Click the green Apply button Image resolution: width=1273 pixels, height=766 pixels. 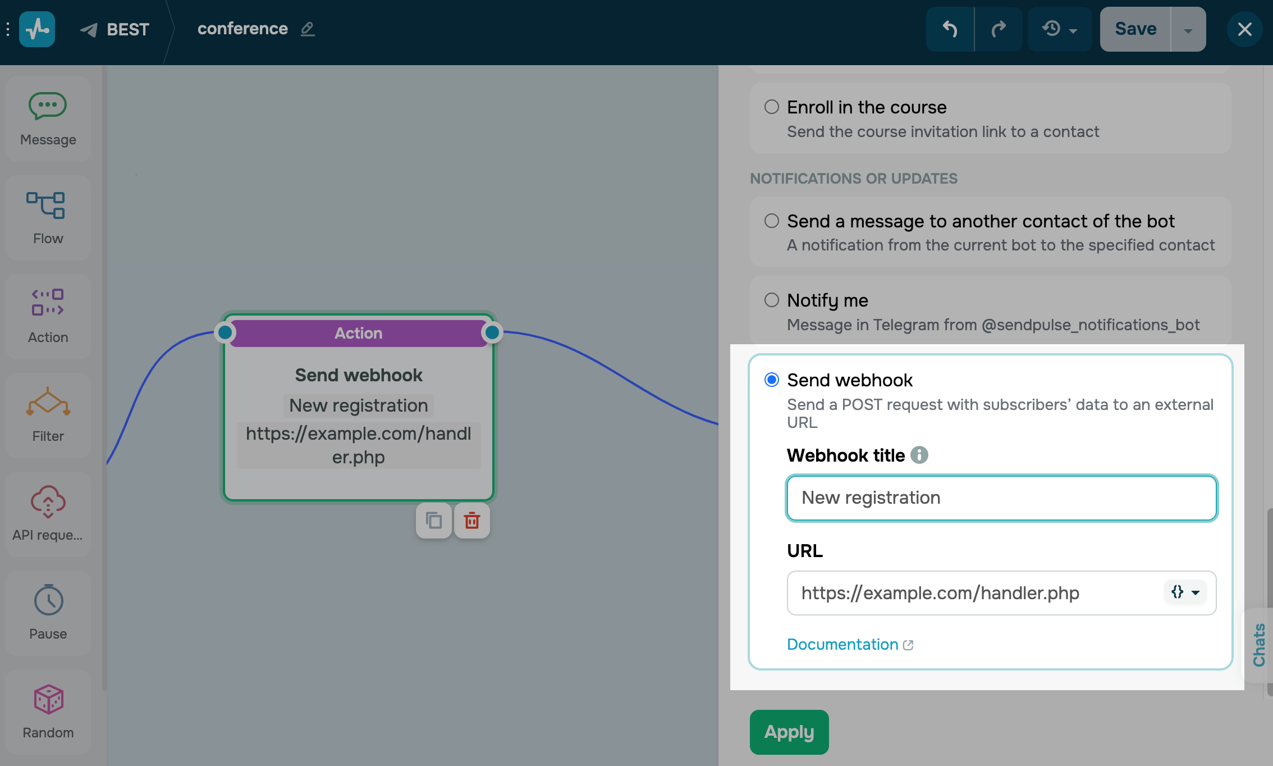pos(789,732)
